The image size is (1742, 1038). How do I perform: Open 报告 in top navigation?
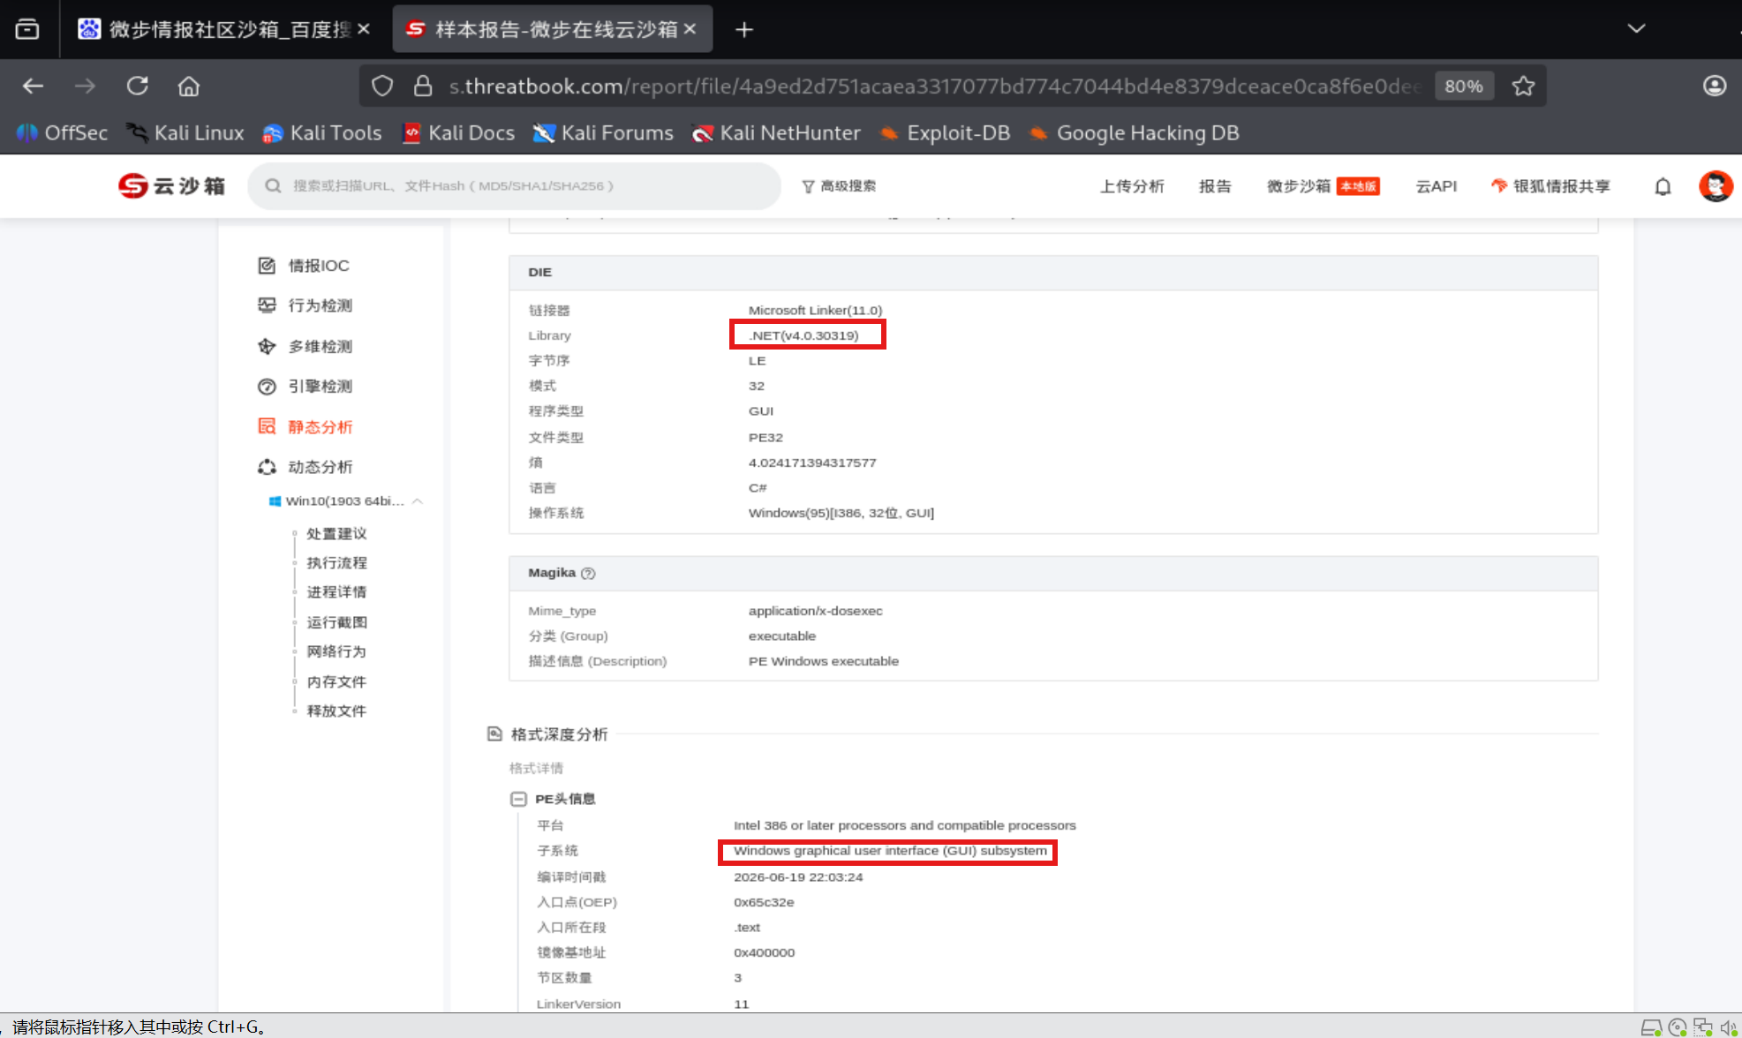1214,186
